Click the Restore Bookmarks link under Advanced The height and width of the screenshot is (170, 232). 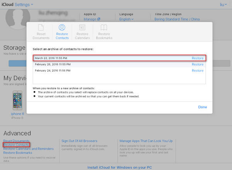pyautogui.click(x=18, y=153)
